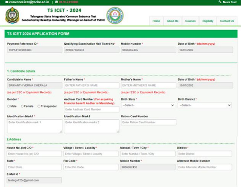Click the TSCHE council round logo
The width and height of the screenshot is (241, 187).
click(x=115, y=15)
